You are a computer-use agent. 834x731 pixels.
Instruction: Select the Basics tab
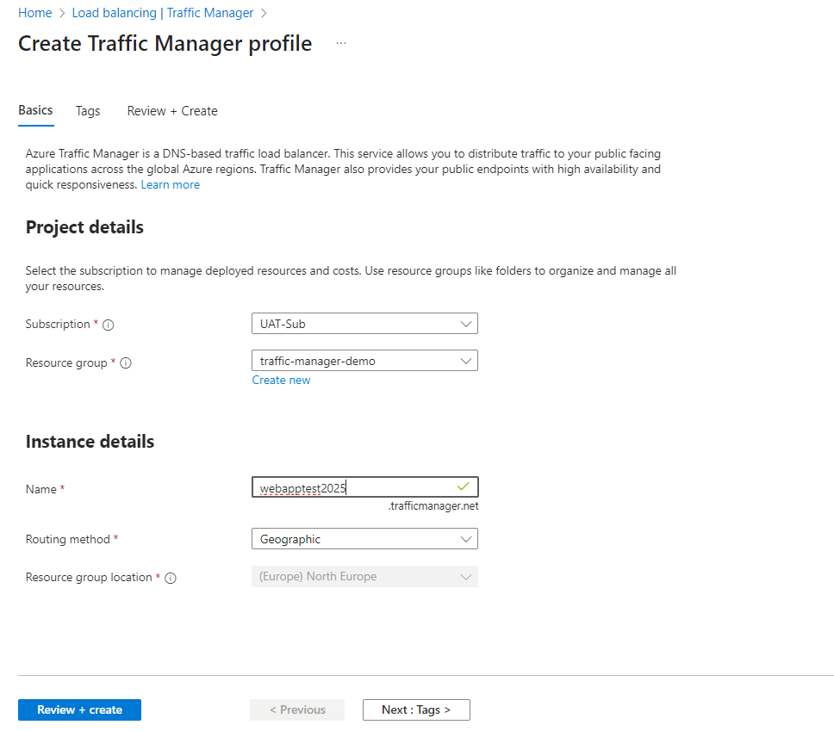click(35, 110)
